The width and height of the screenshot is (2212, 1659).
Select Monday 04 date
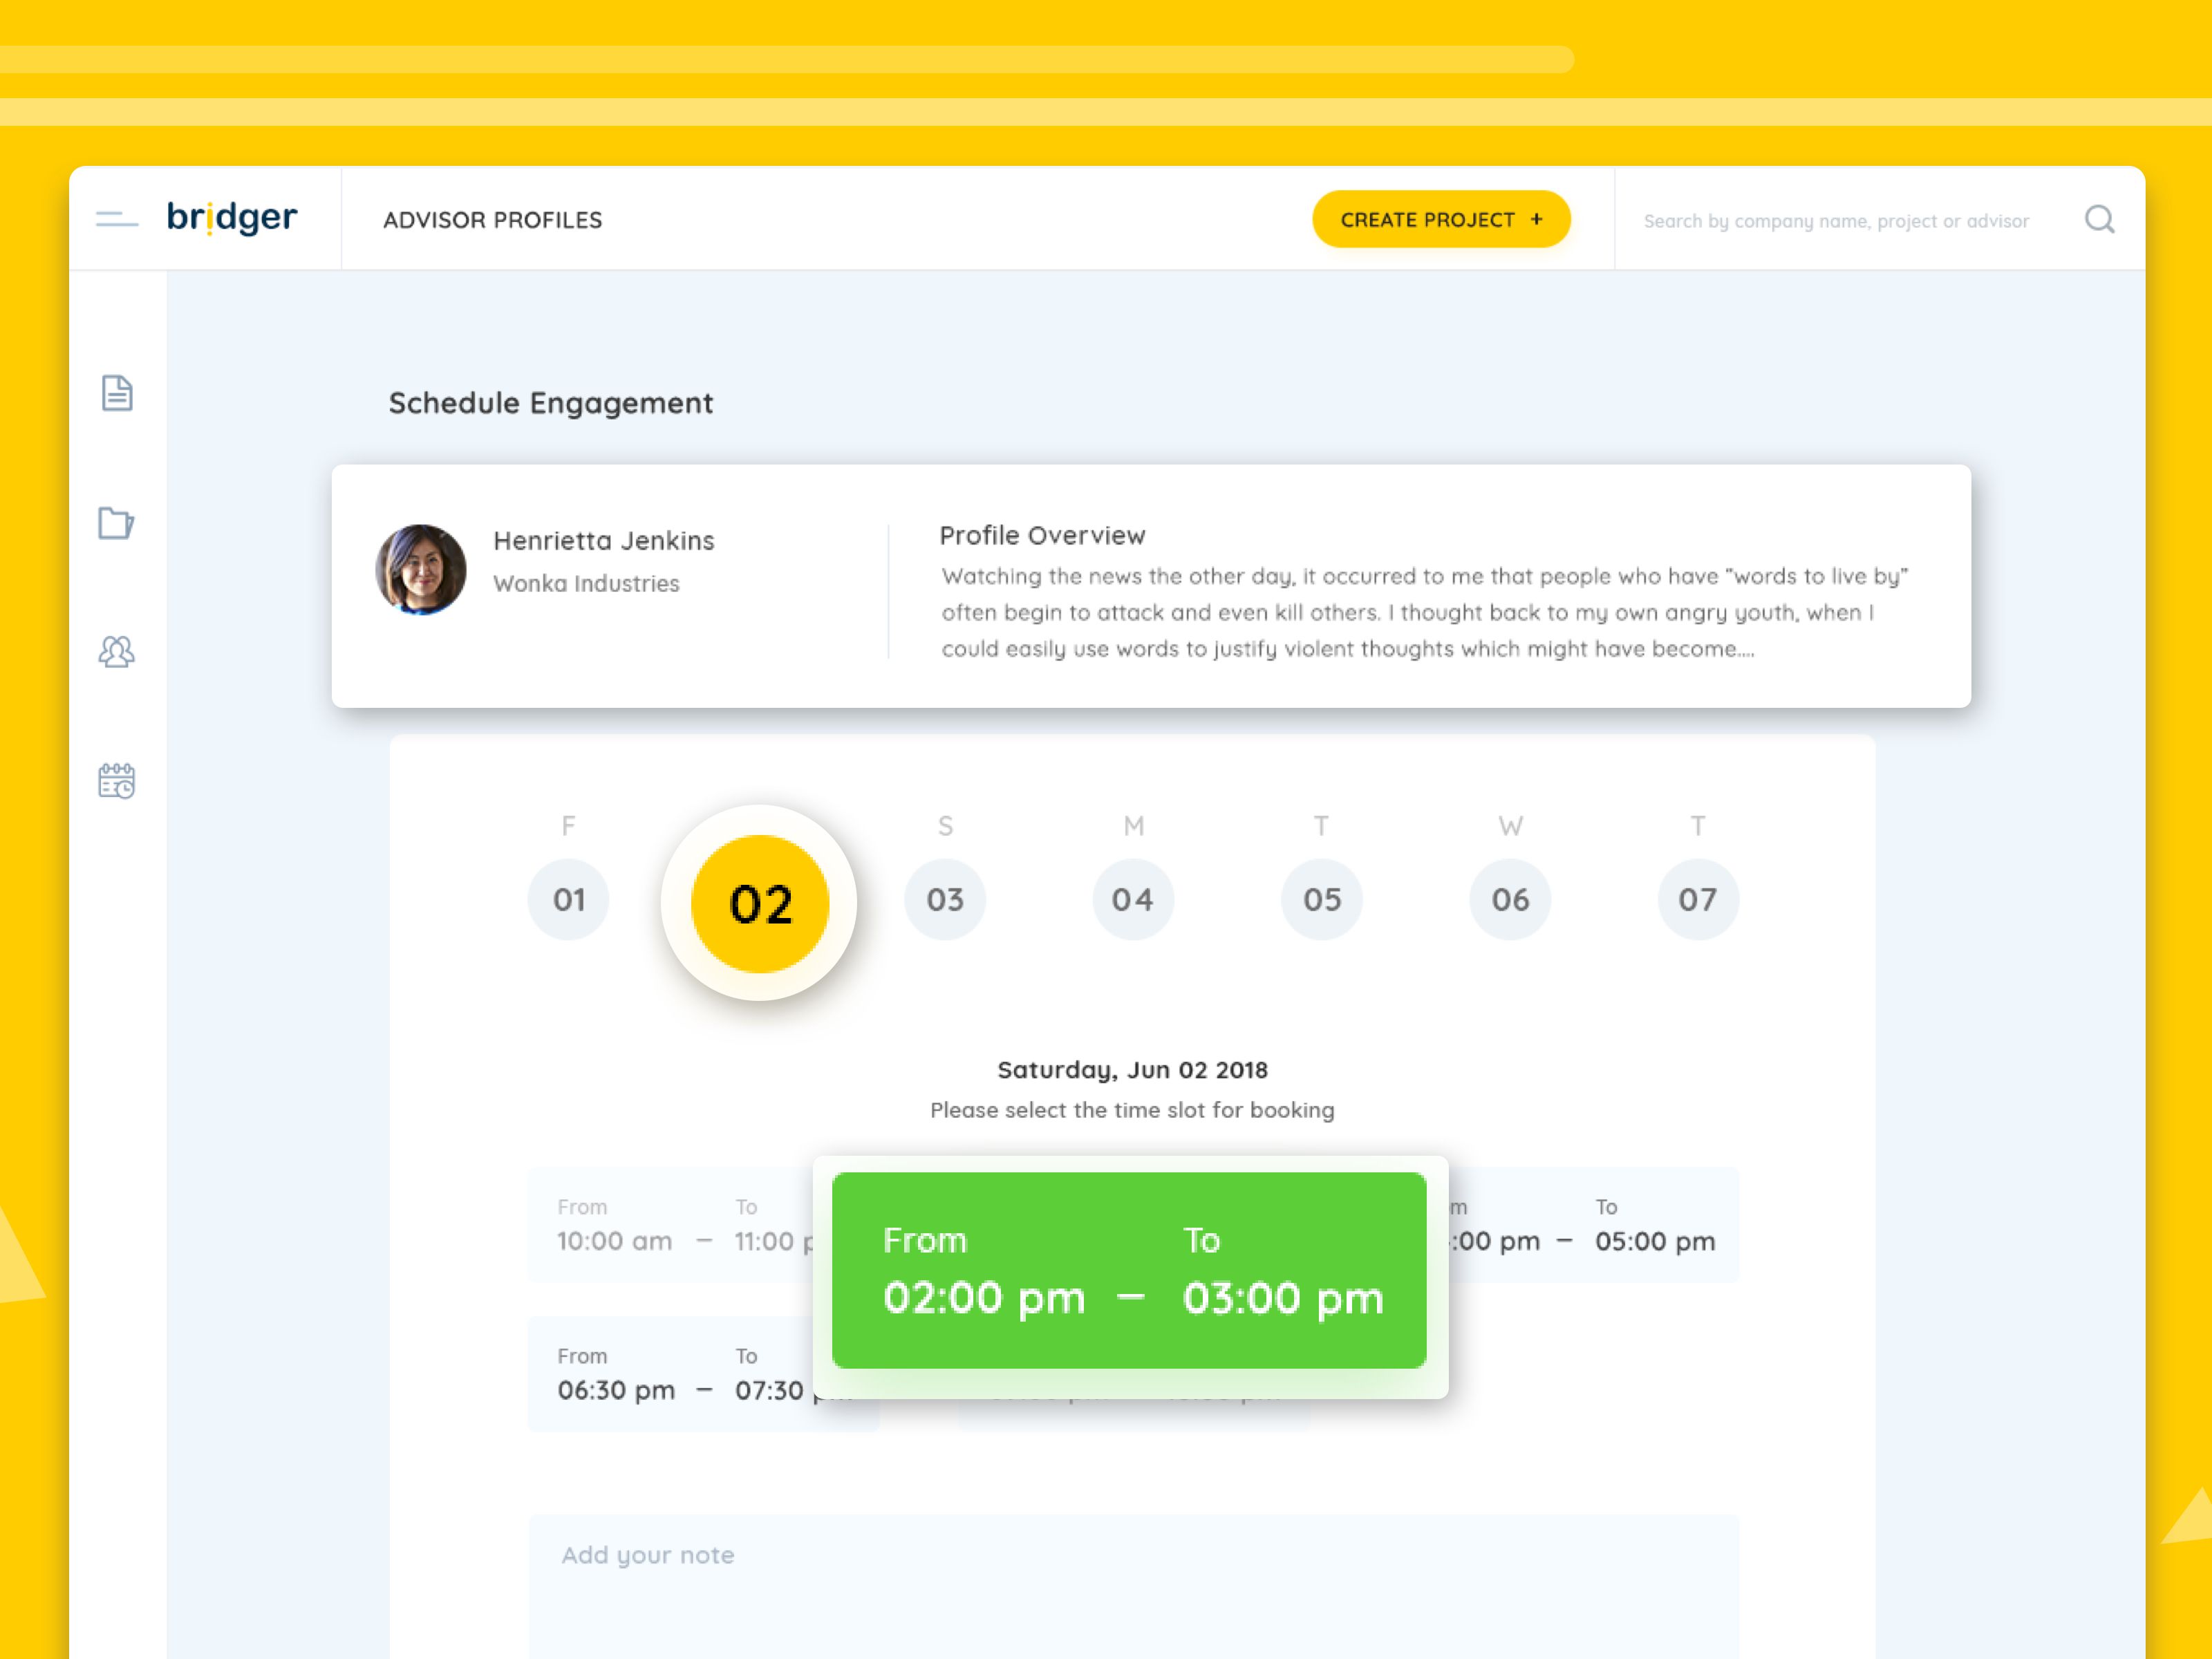coord(1133,899)
